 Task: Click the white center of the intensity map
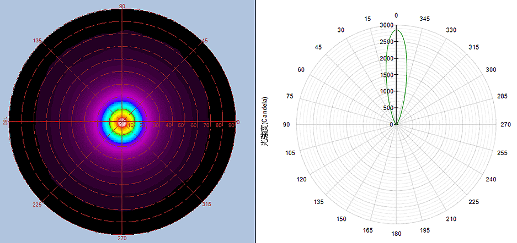(121, 122)
